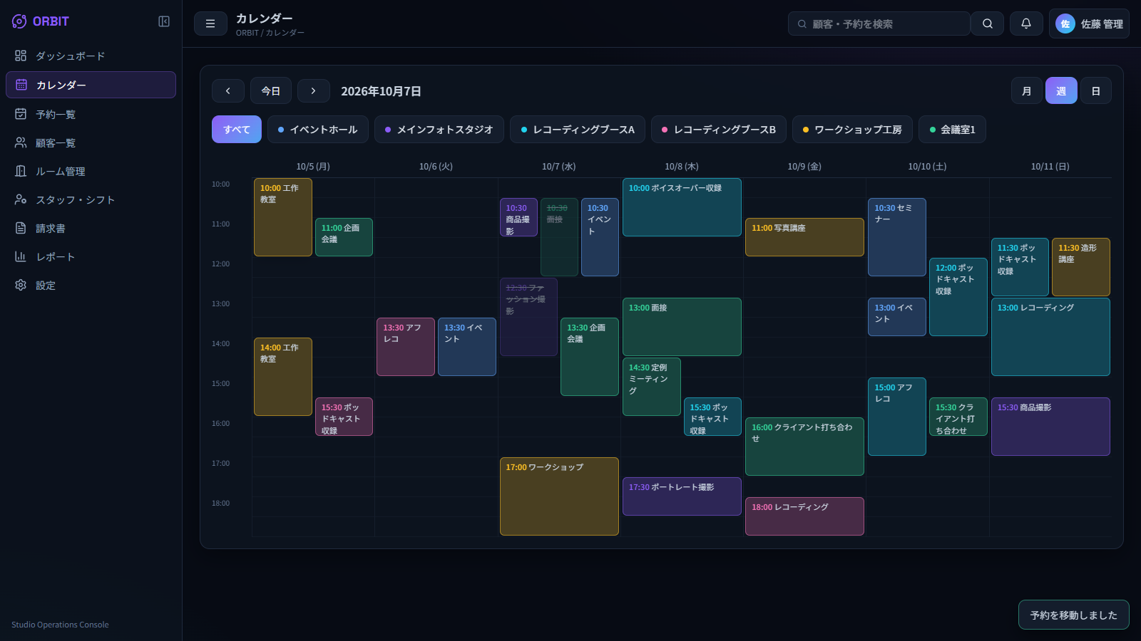Select カレンダー in sidebar
This screenshot has width=1141, height=641.
(91, 85)
